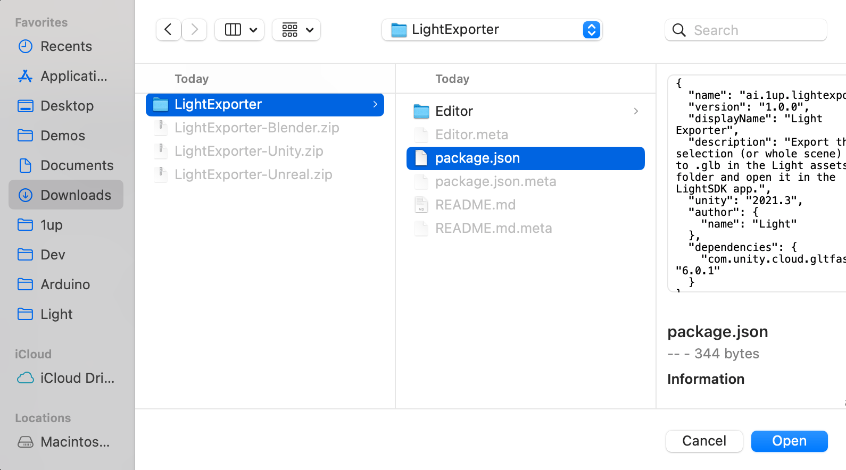The height and width of the screenshot is (470, 846).
Task: Click the Demos folder icon
Action: click(x=26, y=136)
